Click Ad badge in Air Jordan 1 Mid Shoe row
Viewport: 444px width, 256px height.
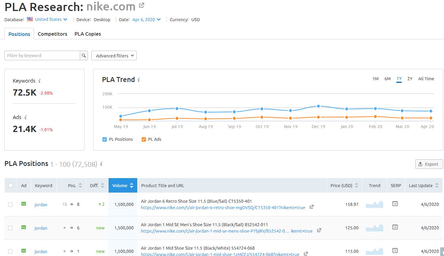(24, 251)
